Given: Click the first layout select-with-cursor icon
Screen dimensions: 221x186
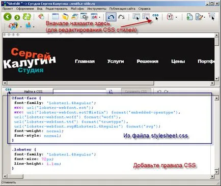Looking at the screenshot, I should pyautogui.click(x=136, y=17).
